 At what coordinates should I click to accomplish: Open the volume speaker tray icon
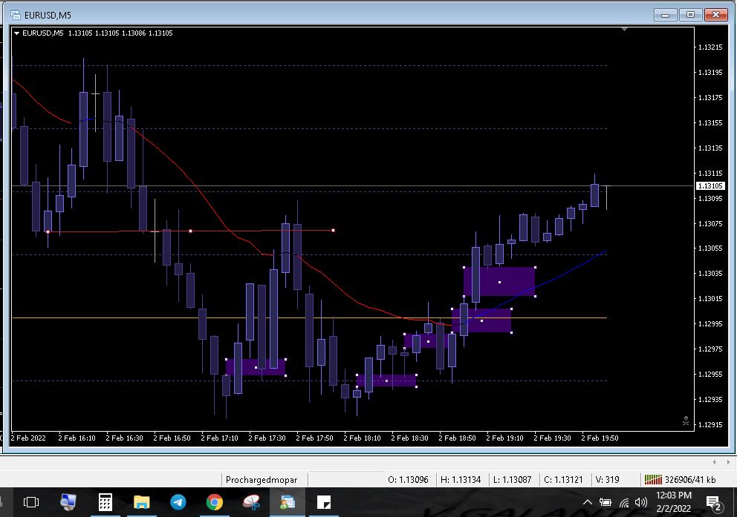coord(640,502)
